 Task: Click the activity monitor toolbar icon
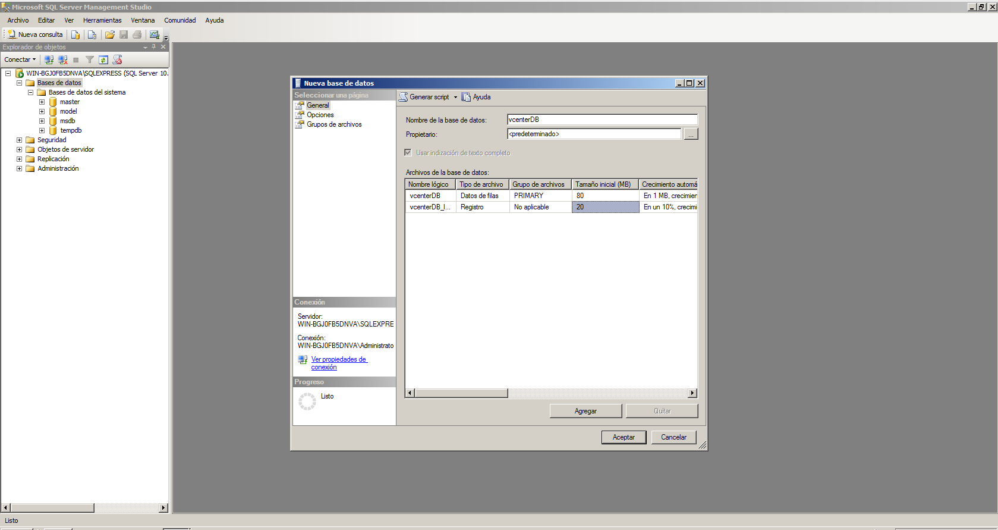pos(155,35)
